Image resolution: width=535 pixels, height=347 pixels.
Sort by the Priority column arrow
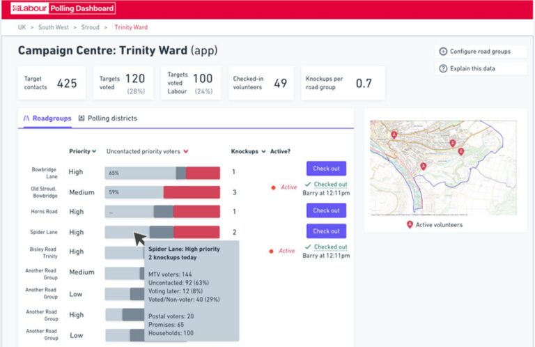[94, 151]
